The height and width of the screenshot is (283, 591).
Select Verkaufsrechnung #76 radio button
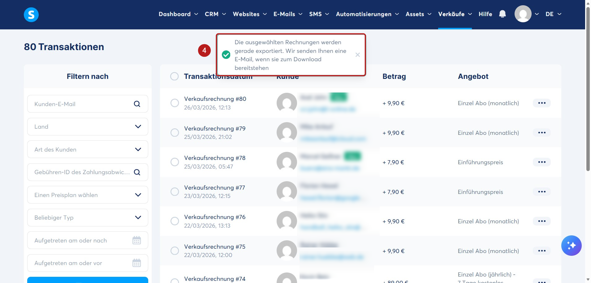point(175,221)
